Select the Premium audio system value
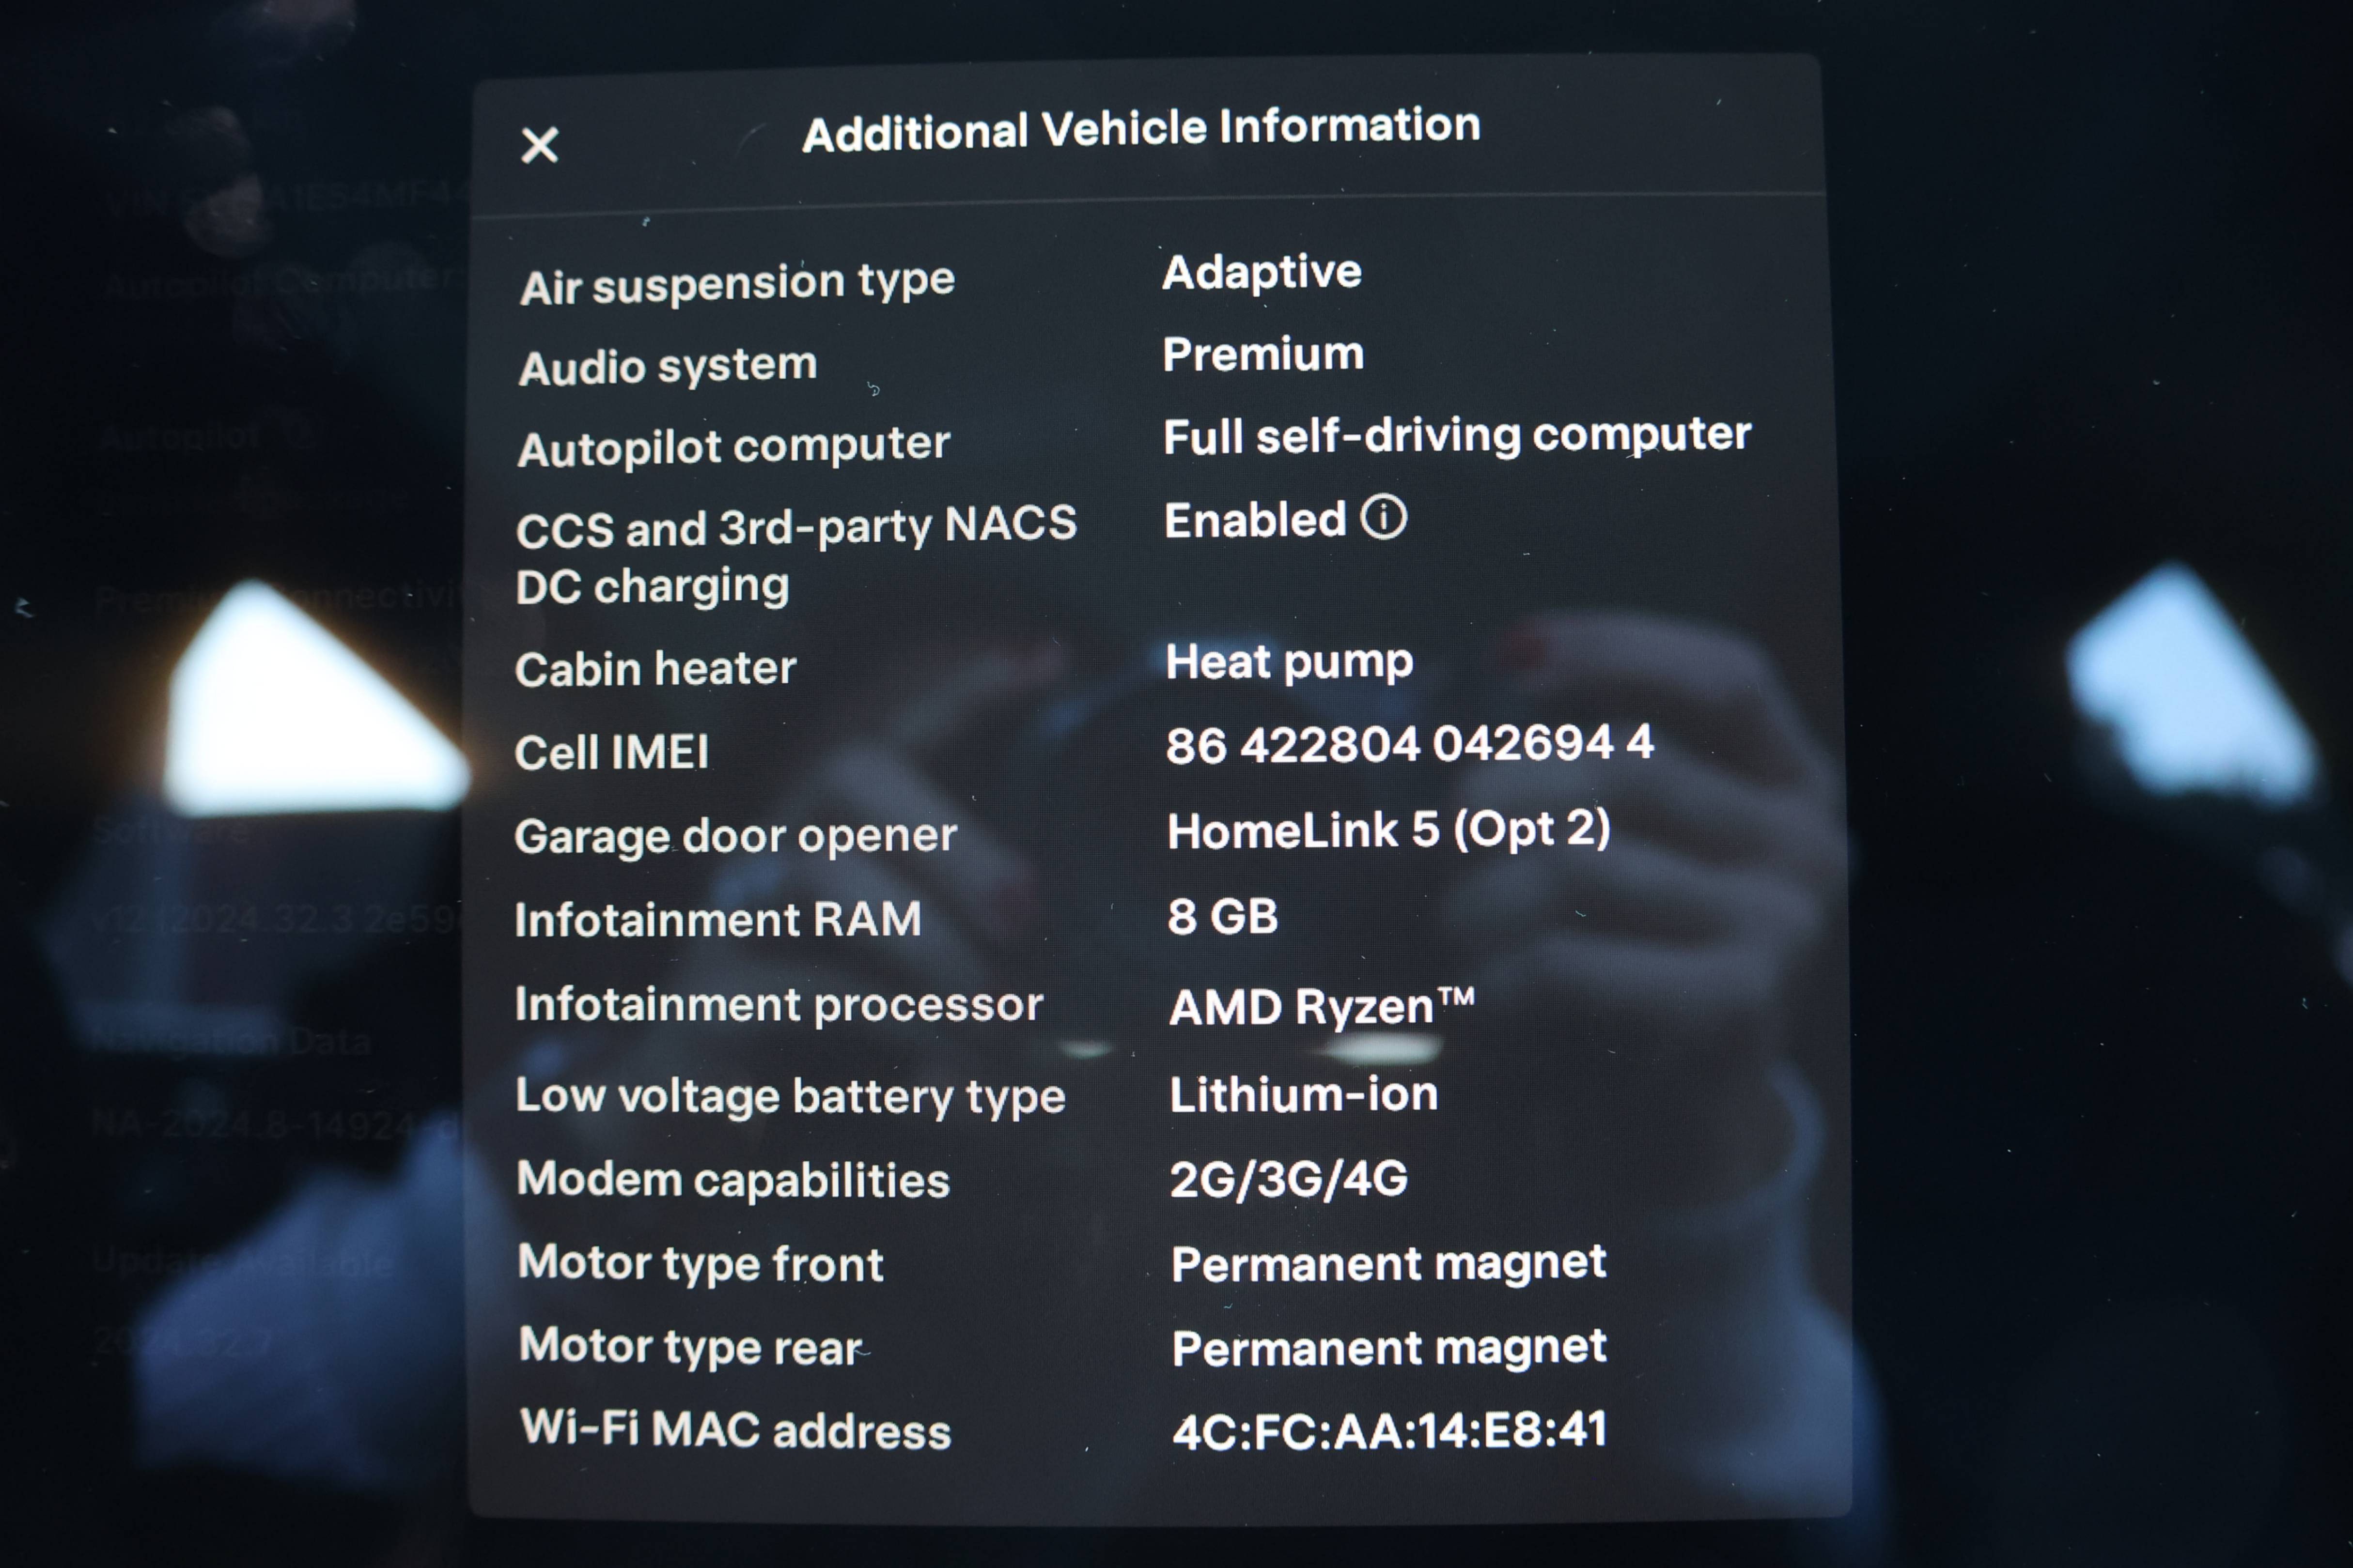 click(x=1262, y=354)
